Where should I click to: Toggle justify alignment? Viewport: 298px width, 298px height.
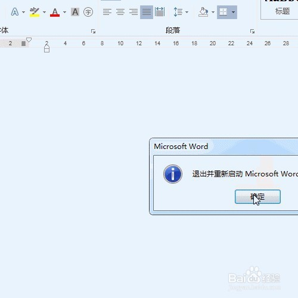coord(147,12)
